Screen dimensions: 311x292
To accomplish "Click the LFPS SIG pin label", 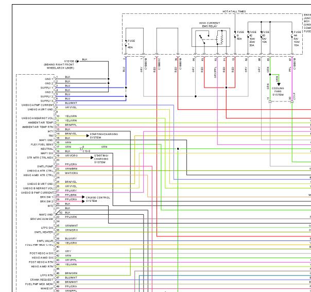I will coord(47,228).
